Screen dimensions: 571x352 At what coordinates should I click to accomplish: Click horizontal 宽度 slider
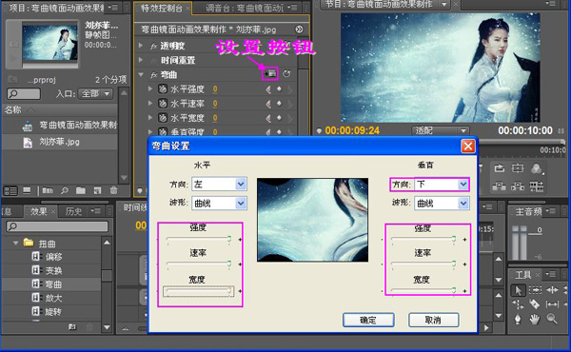199,291
